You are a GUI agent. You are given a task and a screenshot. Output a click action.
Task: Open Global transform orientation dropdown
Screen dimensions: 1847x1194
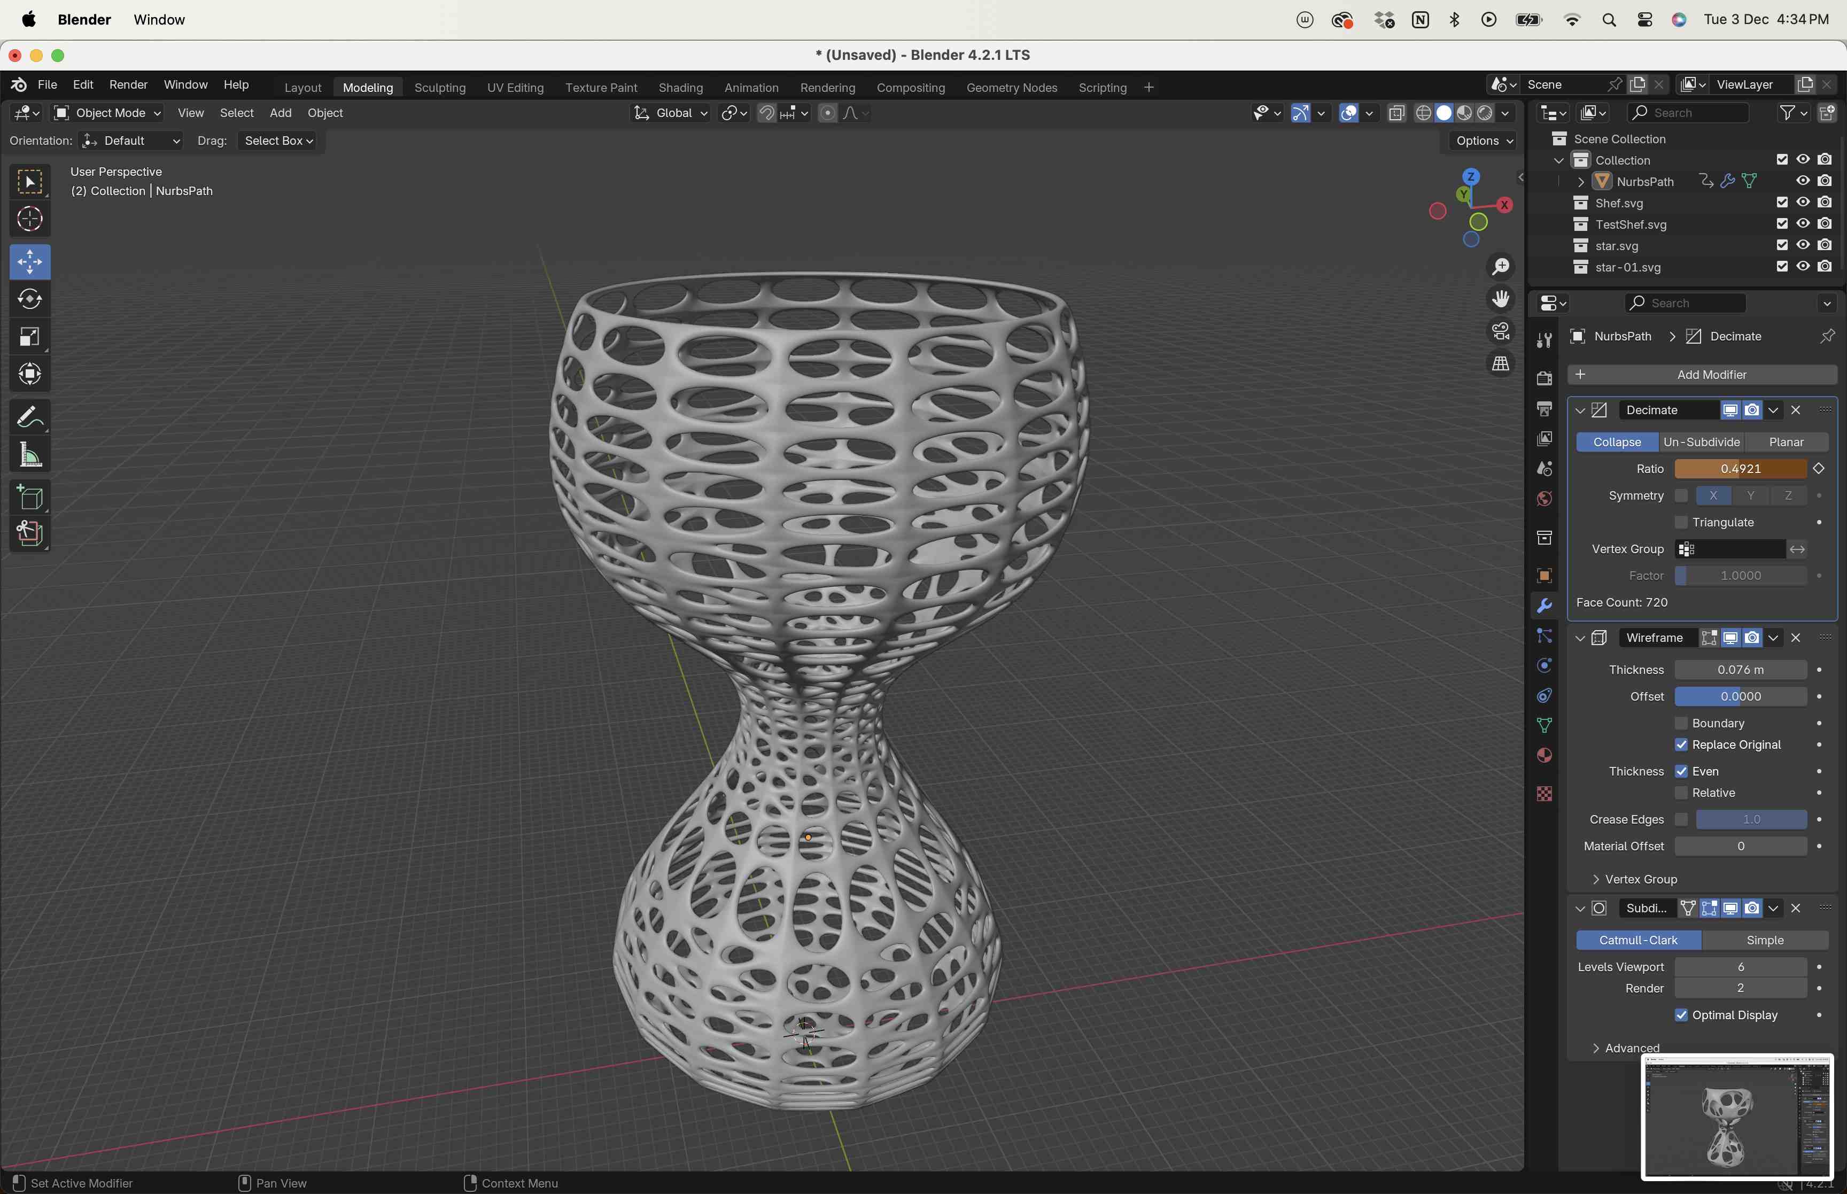pos(670,113)
